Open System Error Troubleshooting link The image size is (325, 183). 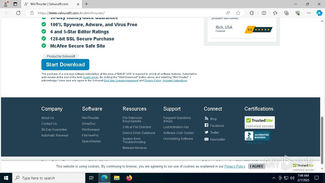pos(134,140)
